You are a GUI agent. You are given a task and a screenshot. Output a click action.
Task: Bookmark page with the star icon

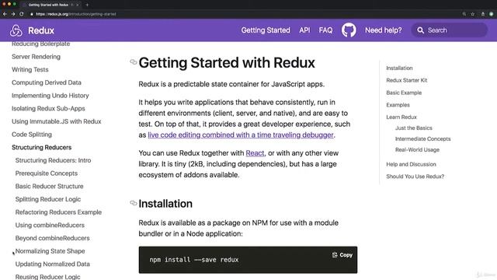(473, 14)
